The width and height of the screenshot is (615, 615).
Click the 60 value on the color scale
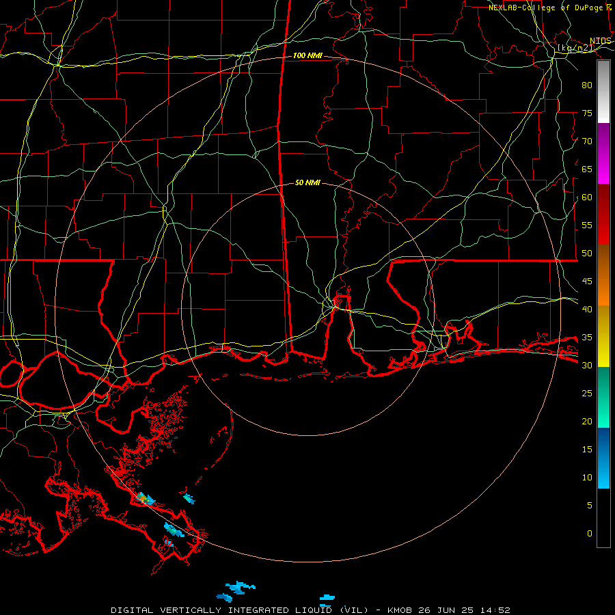587,197
